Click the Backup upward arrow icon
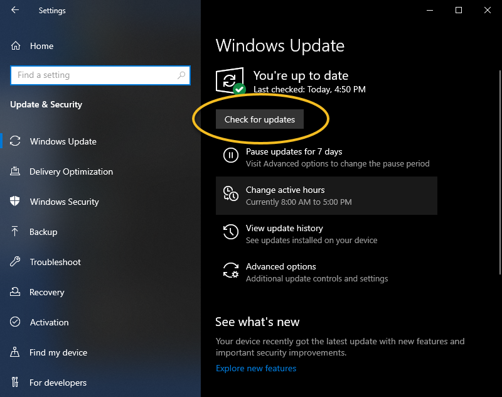Viewport: 502px width, 397px height. [14, 231]
